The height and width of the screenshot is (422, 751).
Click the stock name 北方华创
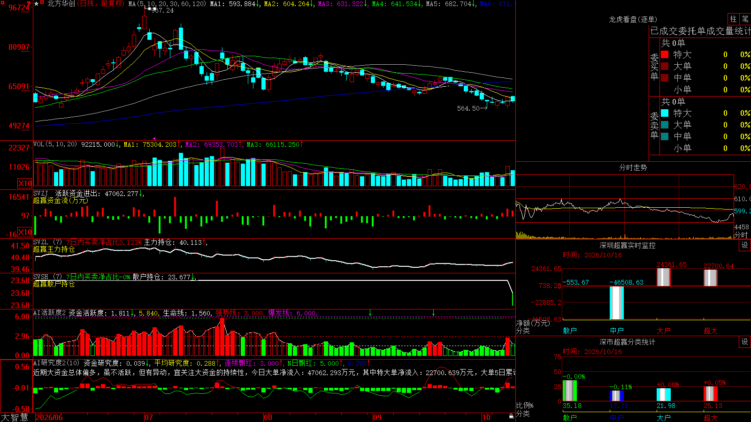61,4
